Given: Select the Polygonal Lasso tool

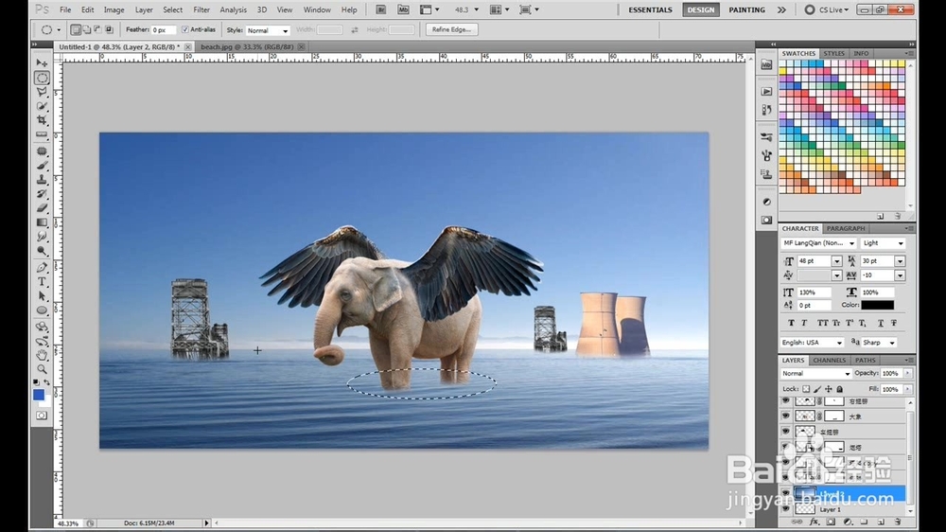Looking at the screenshot, I should click(x=42, y=92).
